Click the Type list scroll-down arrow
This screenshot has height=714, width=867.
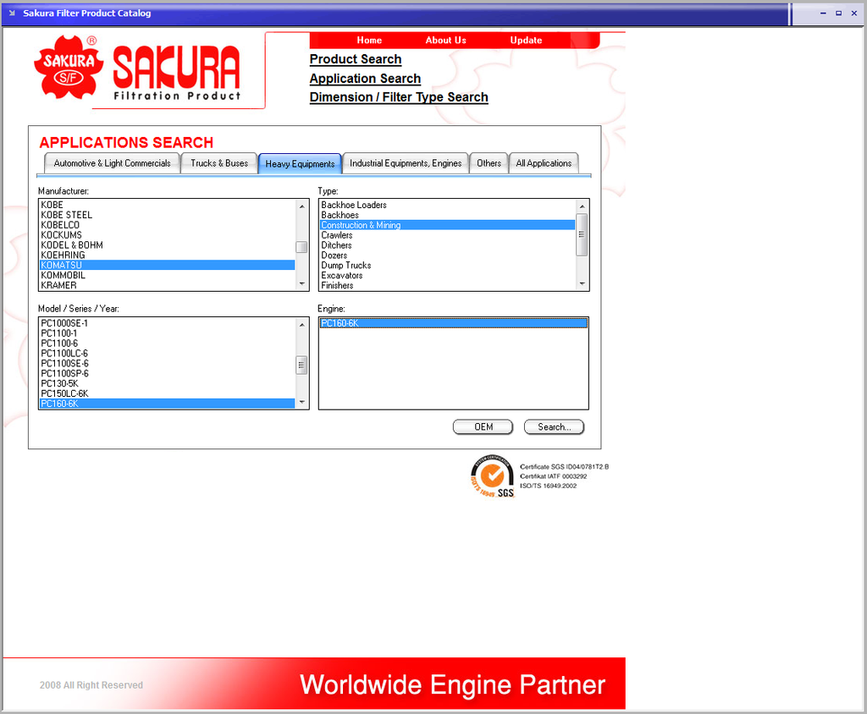pos(582,284)
